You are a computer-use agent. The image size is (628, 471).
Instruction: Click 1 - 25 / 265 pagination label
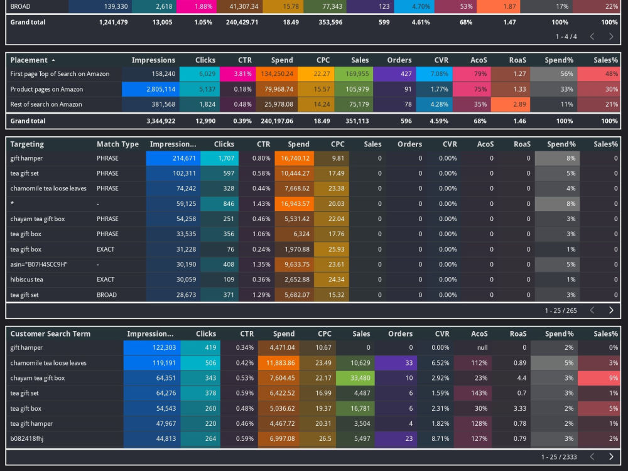pos(561,310)
